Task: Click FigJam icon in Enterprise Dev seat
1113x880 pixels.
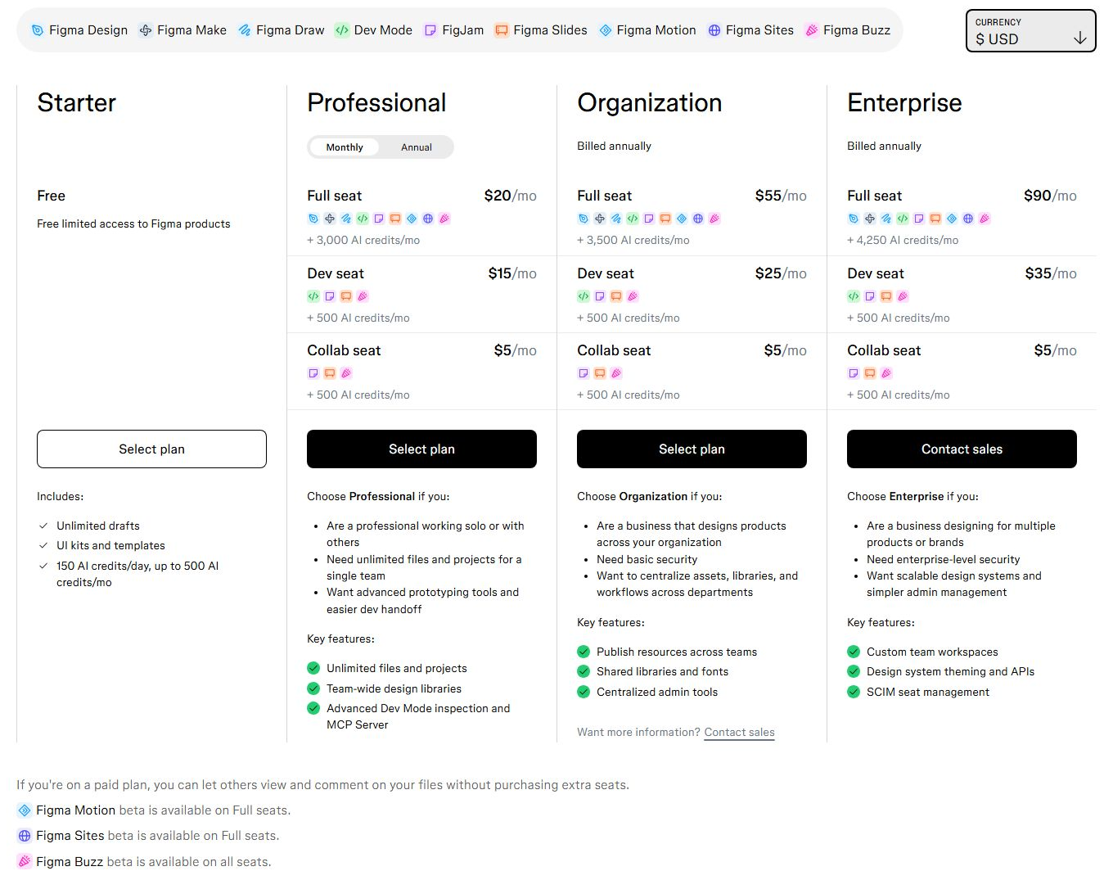Action: tap(870, 296)
